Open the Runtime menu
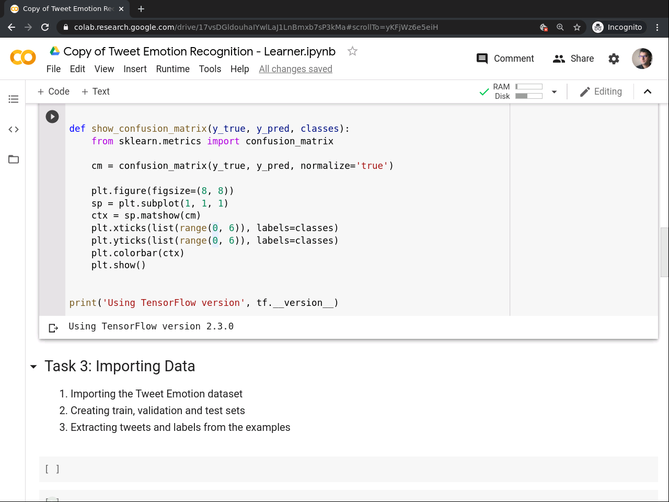This screenshot has width=669, height=502. pos(172,69)
